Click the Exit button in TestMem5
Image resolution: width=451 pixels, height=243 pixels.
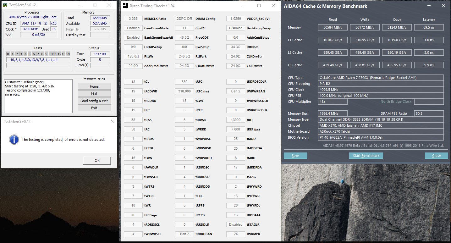[x=94, y=108]
